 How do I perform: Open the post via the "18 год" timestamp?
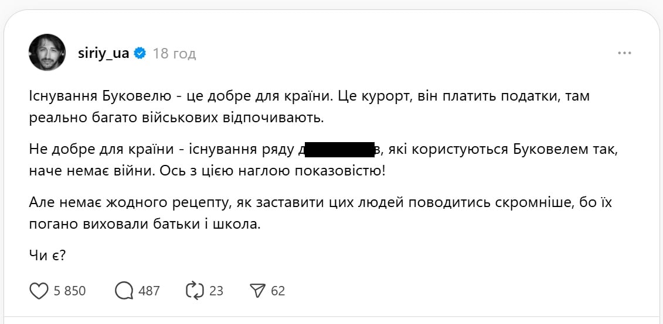pyautogui.click(x=174, y=54)
